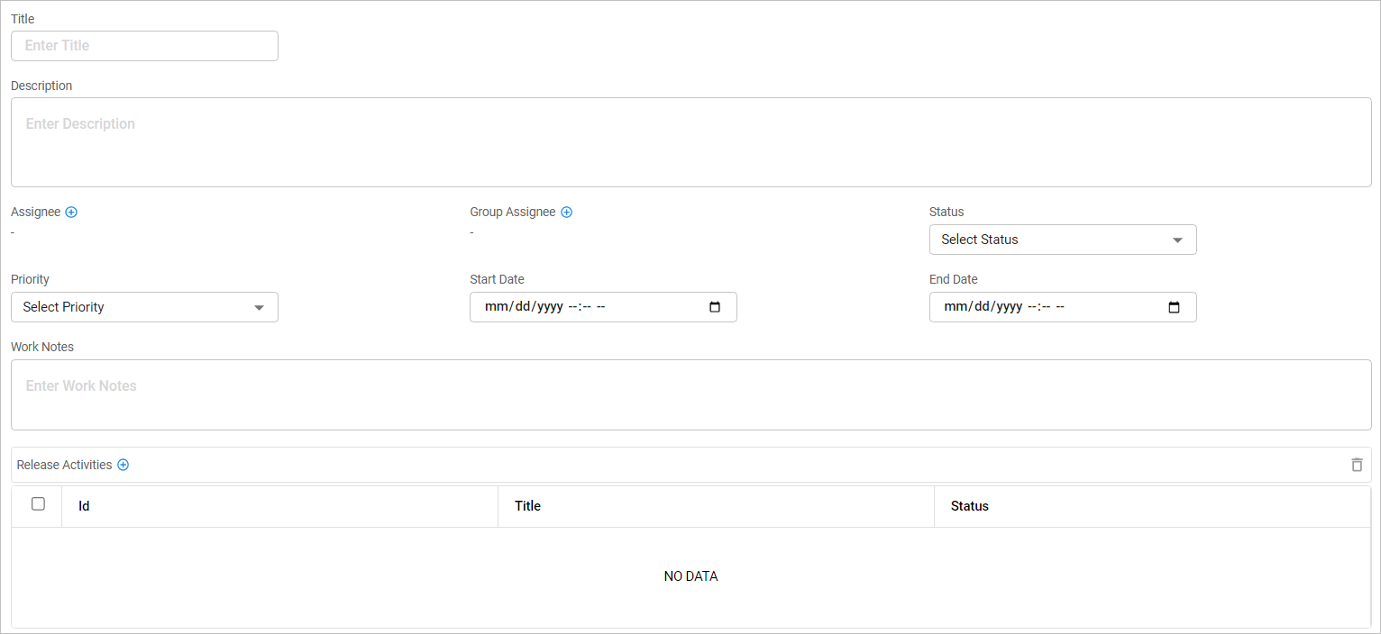Open the Start Date calendar picker icon
Viewport: 1381px width, 634px height.
pos(715,307)
